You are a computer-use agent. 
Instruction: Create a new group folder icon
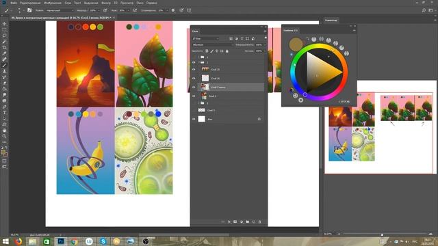pos(248,221)
